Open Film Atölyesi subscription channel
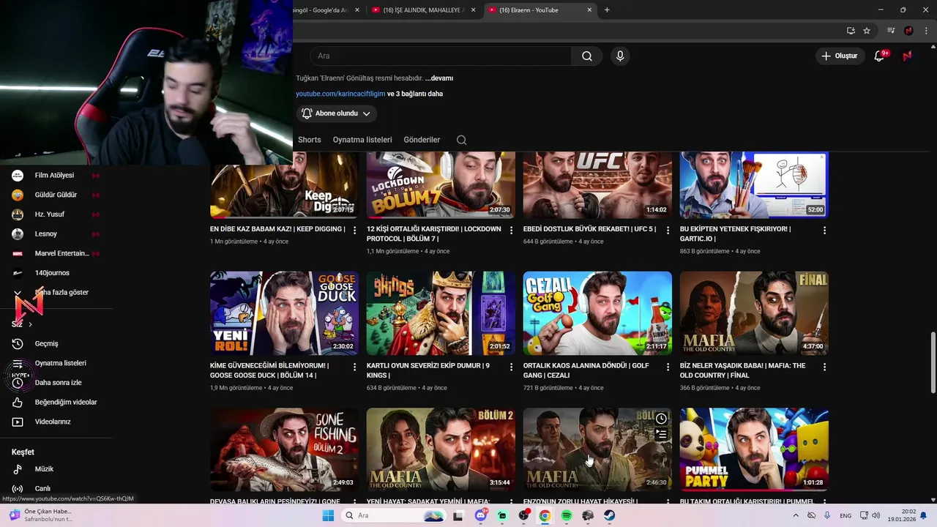Image resolution: width=937 pixels, height=527 pixels. (x=55, y=176)
